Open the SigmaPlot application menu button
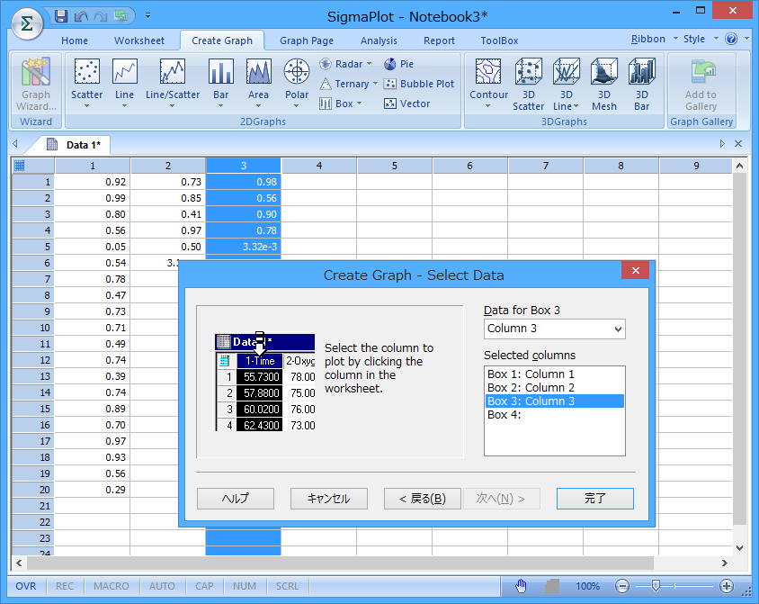The image size is (759, 604). tap(27, 23)
